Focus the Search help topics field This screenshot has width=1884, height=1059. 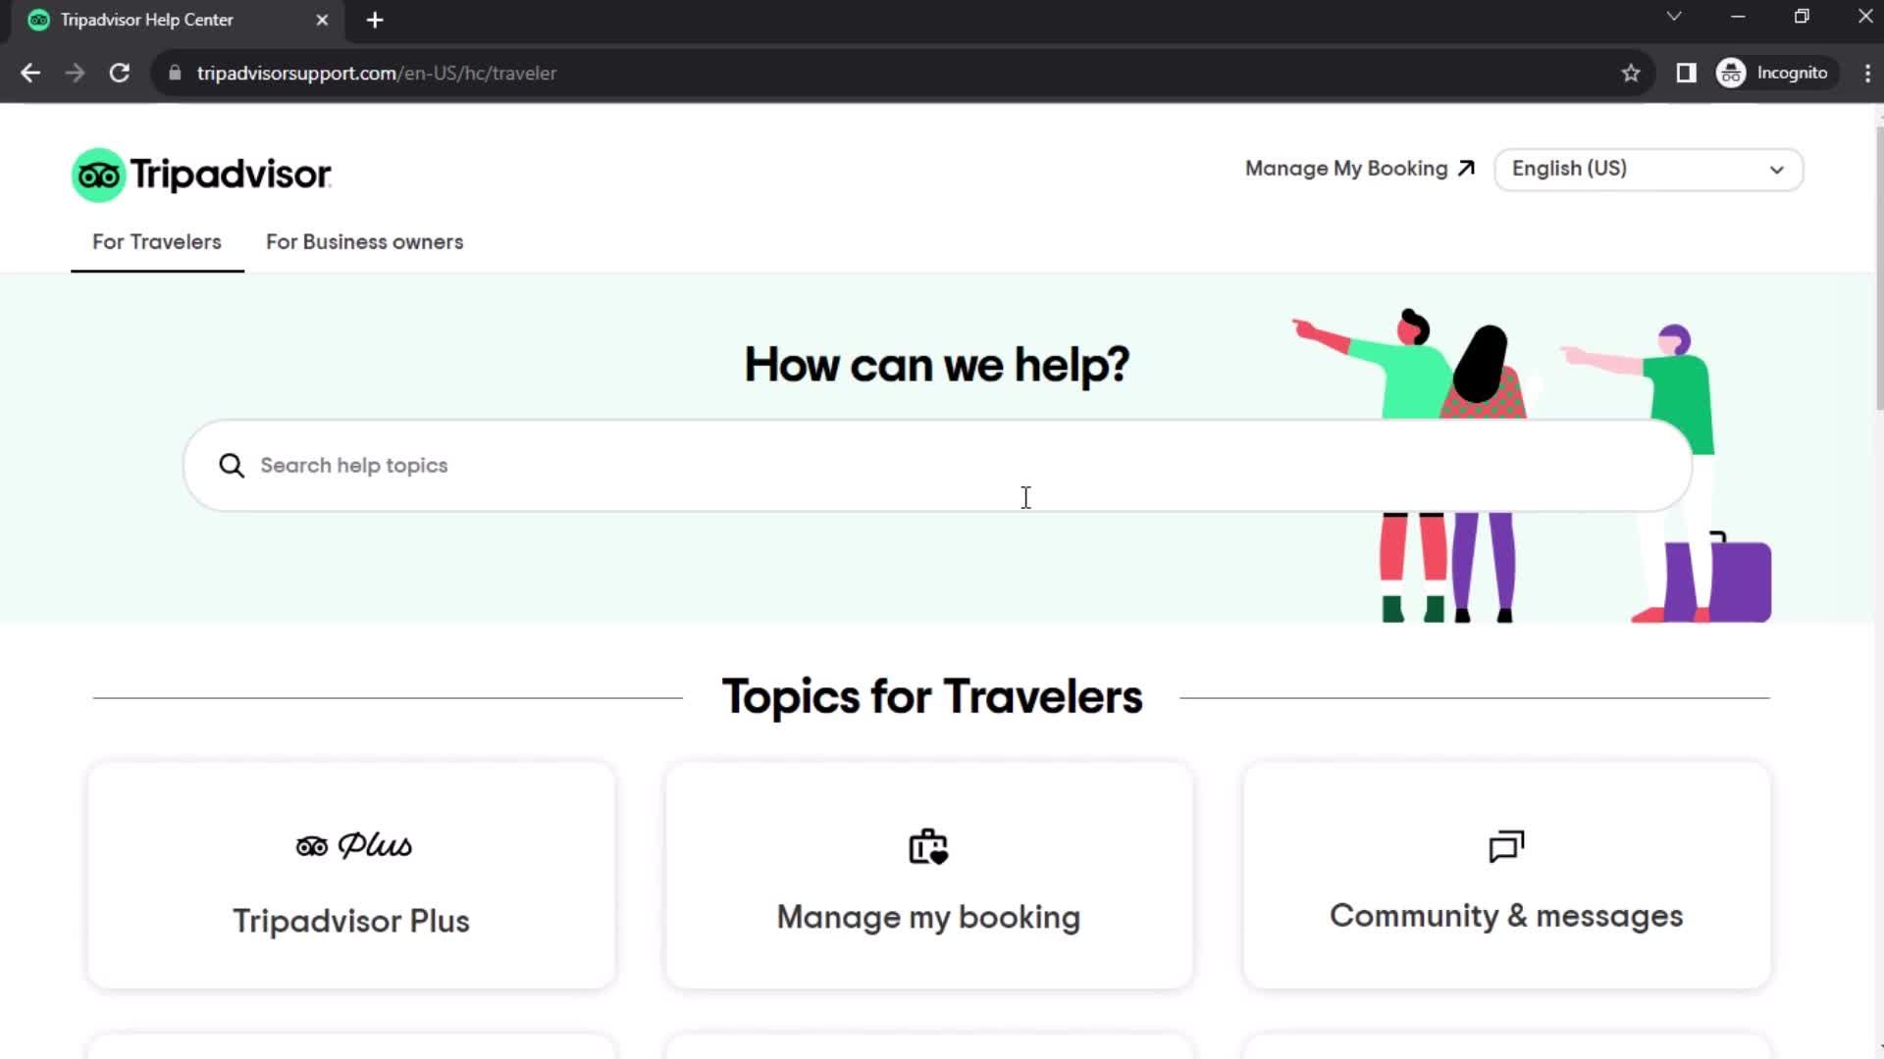pyautogui.click(x=937, y=466)
